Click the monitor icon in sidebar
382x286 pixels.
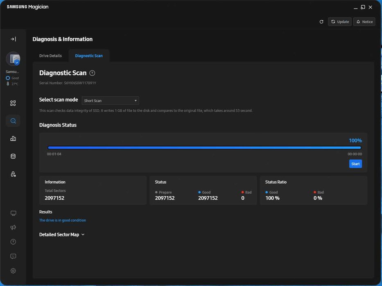(x=13, y=213)
